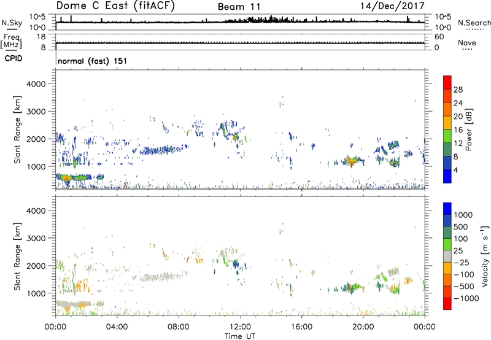Viewport: 491px width, 340px height.
Task: Click 'Slant Range [km]' label of power panel
Action: [17, 129]
